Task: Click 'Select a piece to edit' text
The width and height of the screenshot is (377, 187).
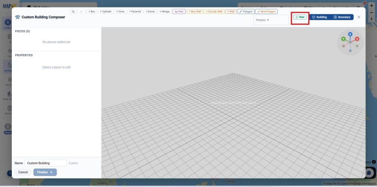Action: pyautogui.click(x=56, y=67)
